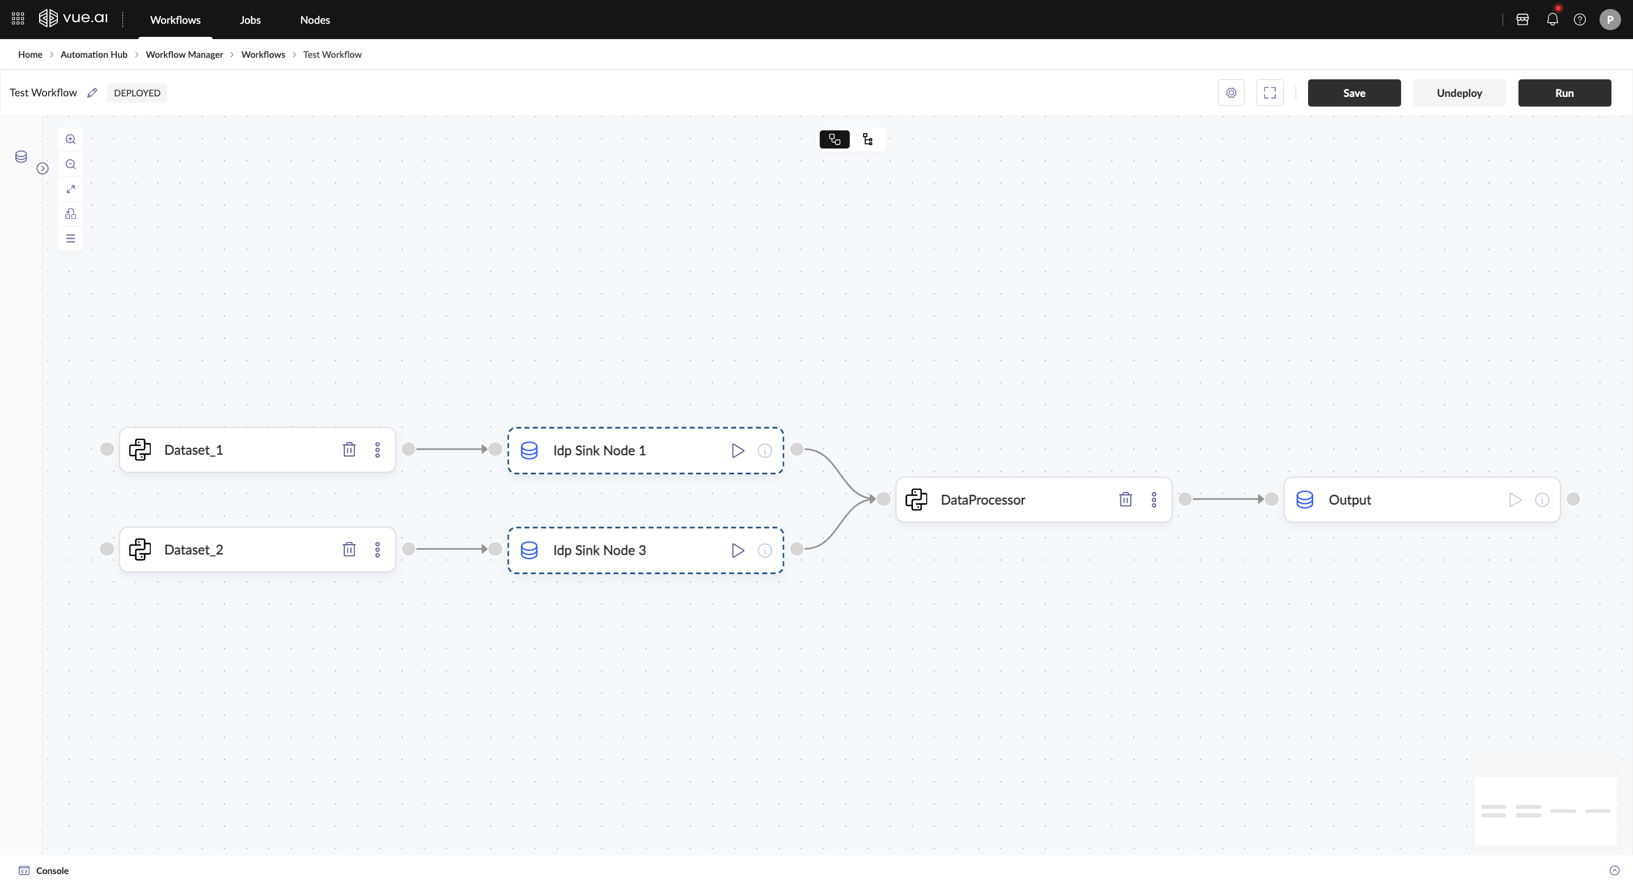
Task: Open info icon on Idp Sink Node 3
Action: 764,550
